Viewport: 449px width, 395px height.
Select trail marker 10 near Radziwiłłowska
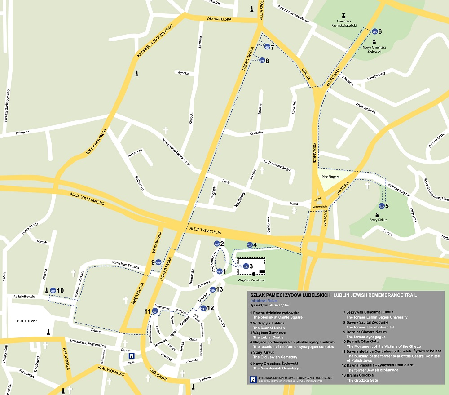(x=53, y=290)
